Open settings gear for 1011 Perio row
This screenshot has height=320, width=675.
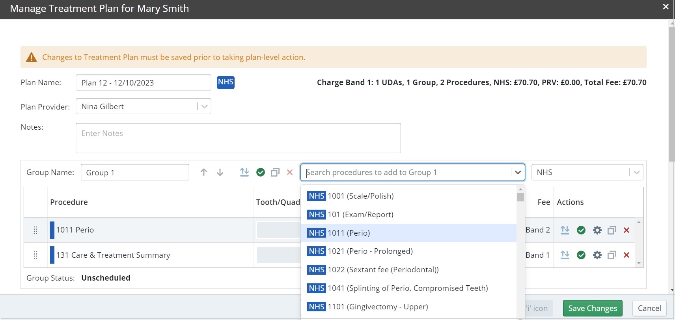(x=597, y=230)
